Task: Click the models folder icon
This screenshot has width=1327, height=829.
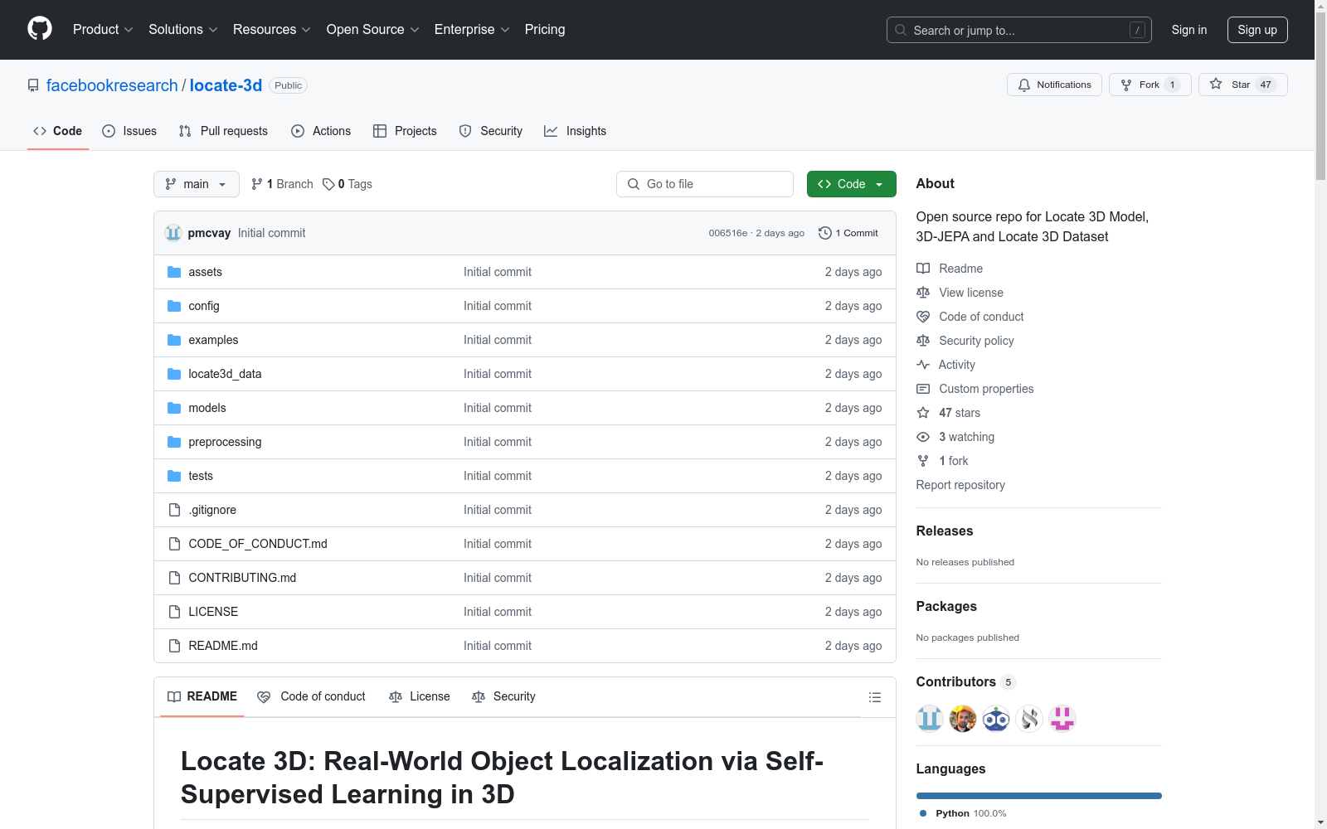Action: coord(174,408)
